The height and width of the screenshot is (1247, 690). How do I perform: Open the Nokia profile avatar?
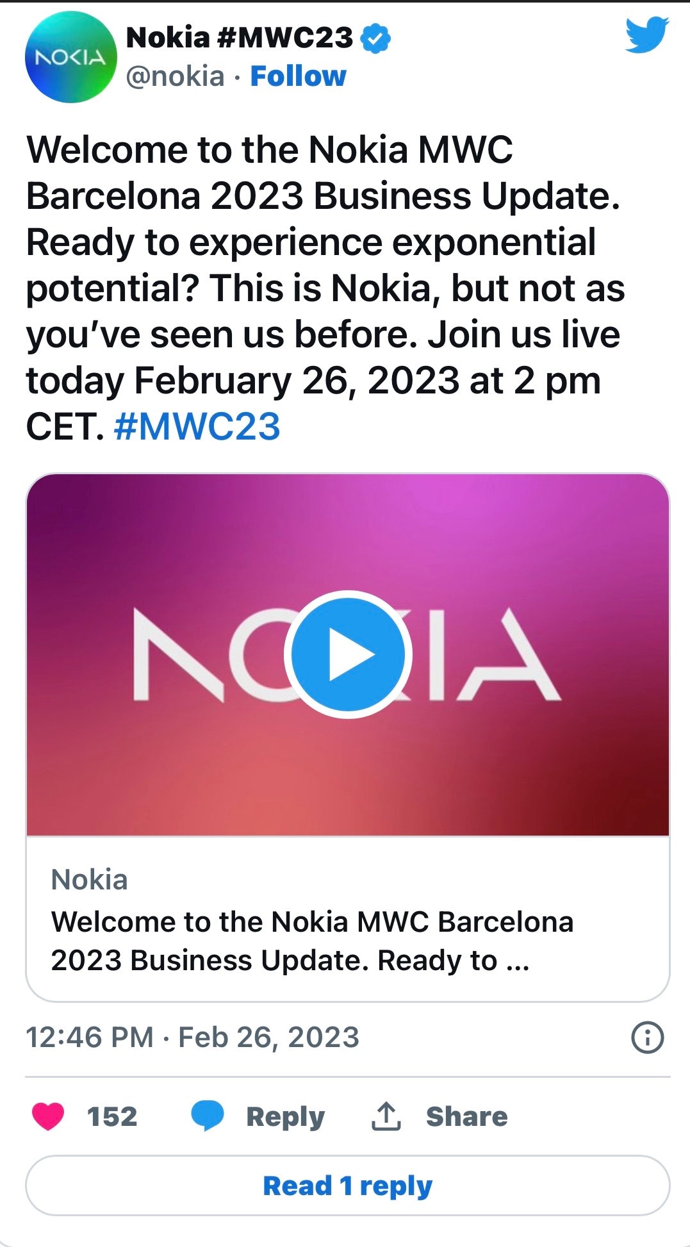tap(70, 57)
